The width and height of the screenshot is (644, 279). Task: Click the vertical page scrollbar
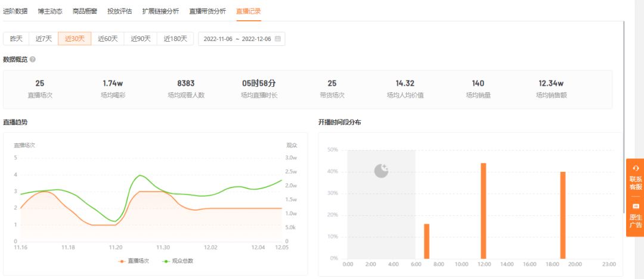[624, 119]
